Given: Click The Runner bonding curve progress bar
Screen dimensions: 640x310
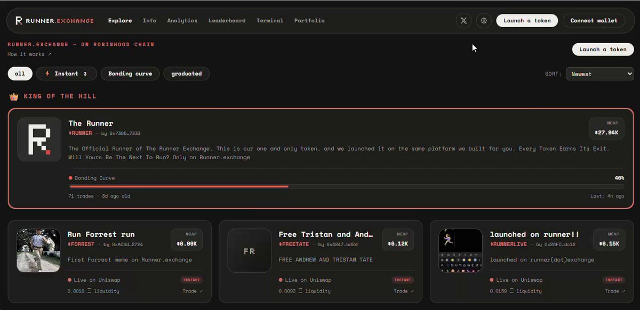Looking at the screenshot, I should point(347,186).
